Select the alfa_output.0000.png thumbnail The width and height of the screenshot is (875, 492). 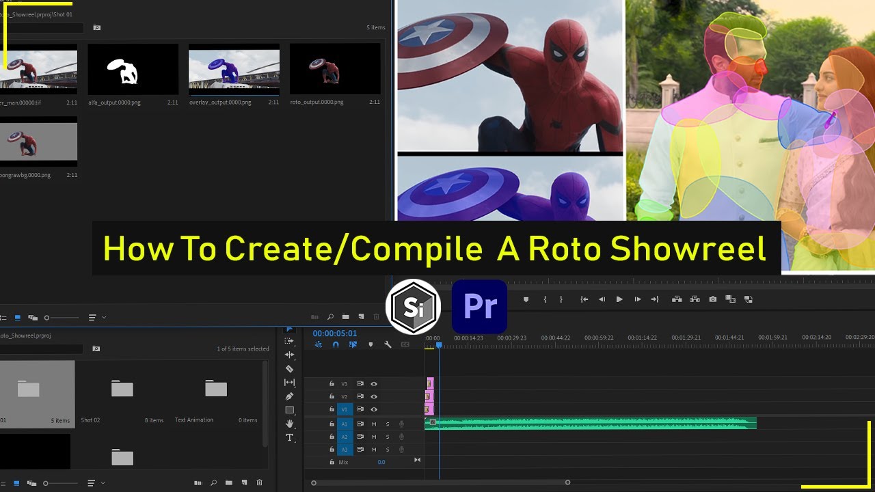click(x=133, y=69)
